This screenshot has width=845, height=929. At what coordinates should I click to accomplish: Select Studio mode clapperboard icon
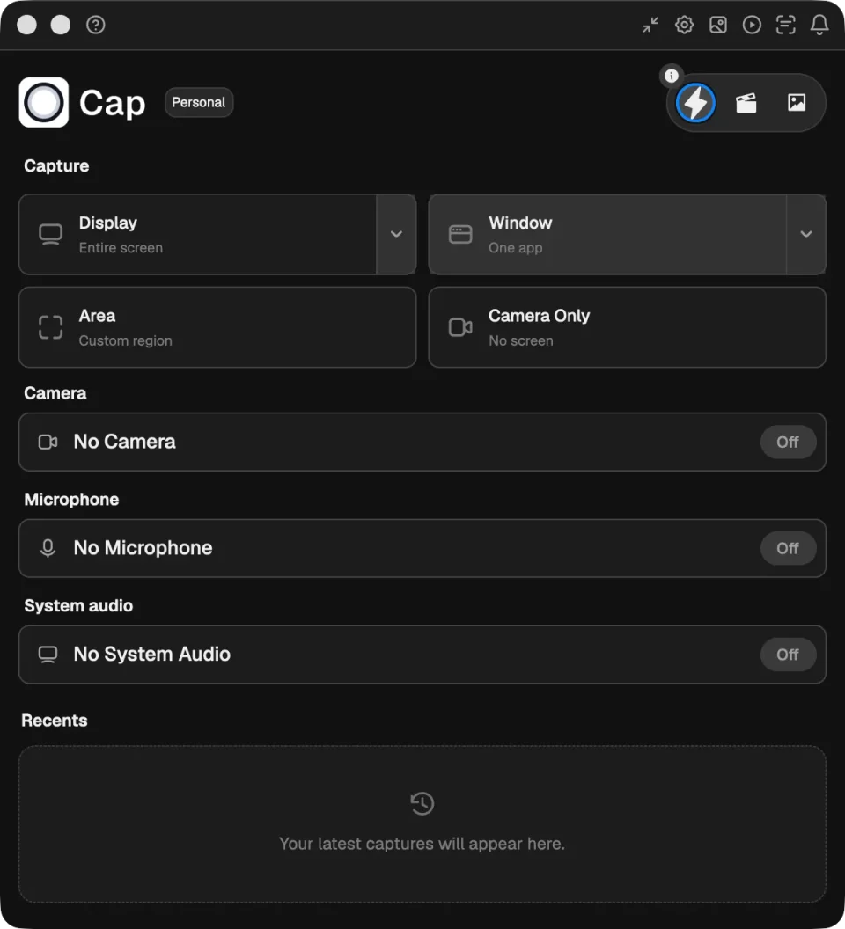point(746,103)
